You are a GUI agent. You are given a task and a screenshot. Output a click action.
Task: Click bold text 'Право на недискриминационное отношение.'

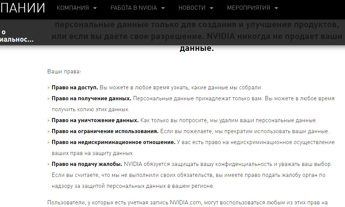coord(114,142)
